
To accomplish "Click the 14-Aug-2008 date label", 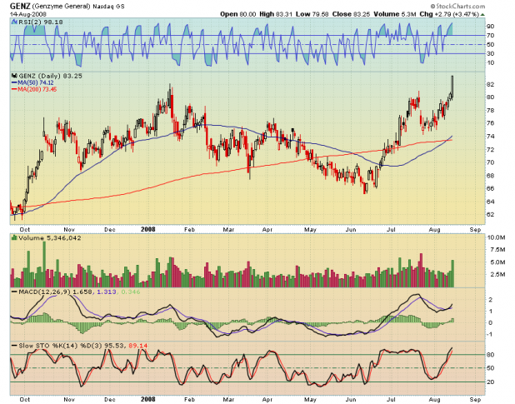I will click(x=28, y=14).
